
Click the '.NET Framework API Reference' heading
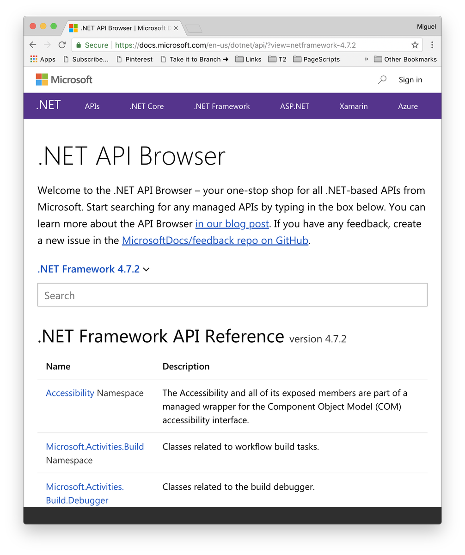coord(161,336)
